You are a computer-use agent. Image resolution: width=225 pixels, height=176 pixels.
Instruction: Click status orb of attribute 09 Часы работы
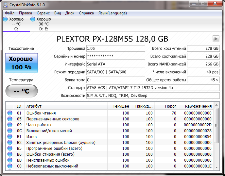click(10, 125)
